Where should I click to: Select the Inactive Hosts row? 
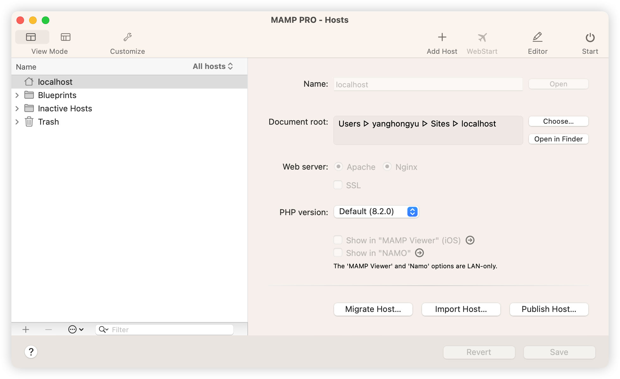click(129, 108)
